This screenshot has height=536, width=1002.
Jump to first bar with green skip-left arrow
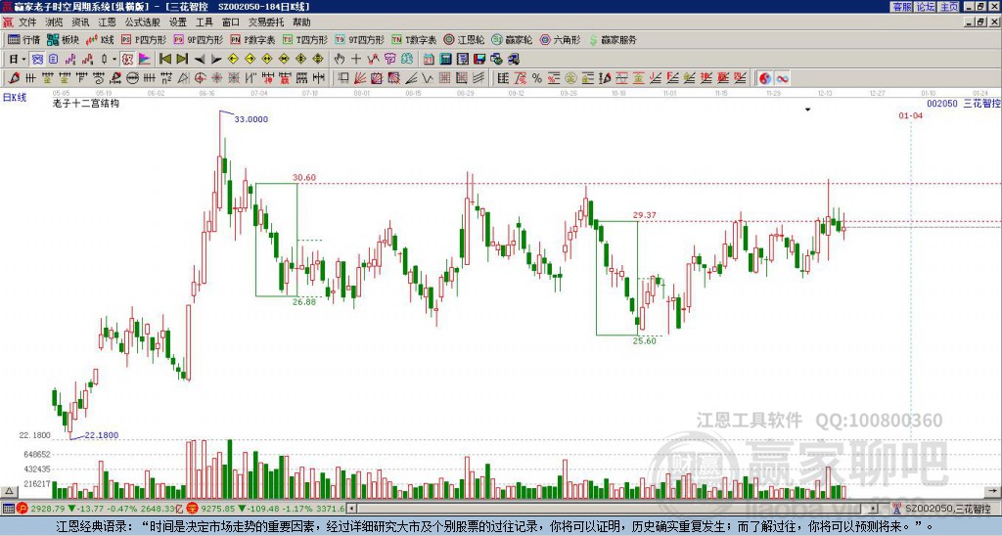(x=164, y=59)
